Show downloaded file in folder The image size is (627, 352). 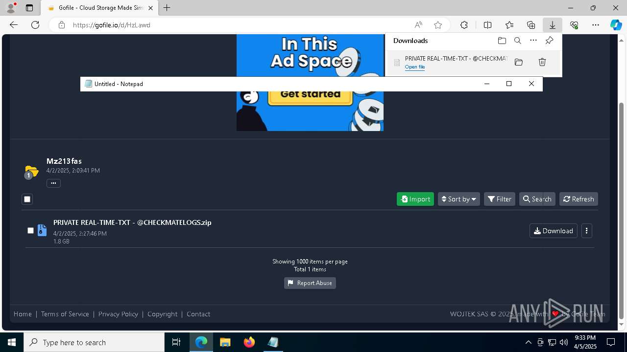point(519,62)
